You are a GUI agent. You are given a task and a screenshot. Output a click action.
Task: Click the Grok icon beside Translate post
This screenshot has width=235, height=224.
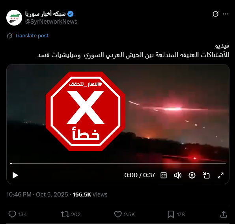coord(10,36)
